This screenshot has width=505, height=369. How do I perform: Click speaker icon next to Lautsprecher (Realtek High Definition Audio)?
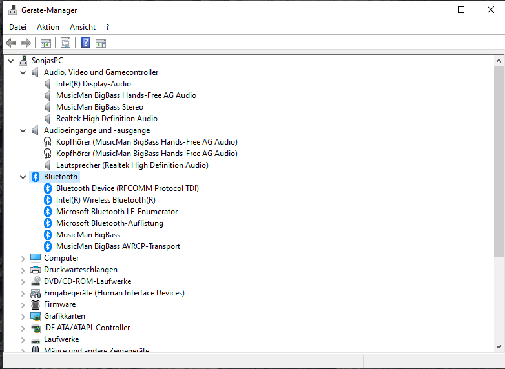(47, 165)
